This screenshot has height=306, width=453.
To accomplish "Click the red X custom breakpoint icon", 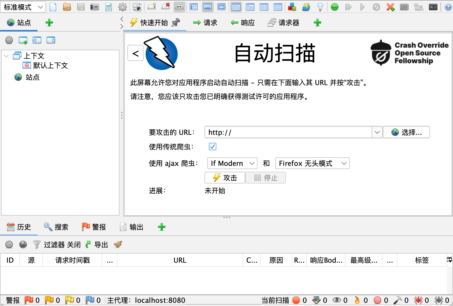I will [390, 7].
